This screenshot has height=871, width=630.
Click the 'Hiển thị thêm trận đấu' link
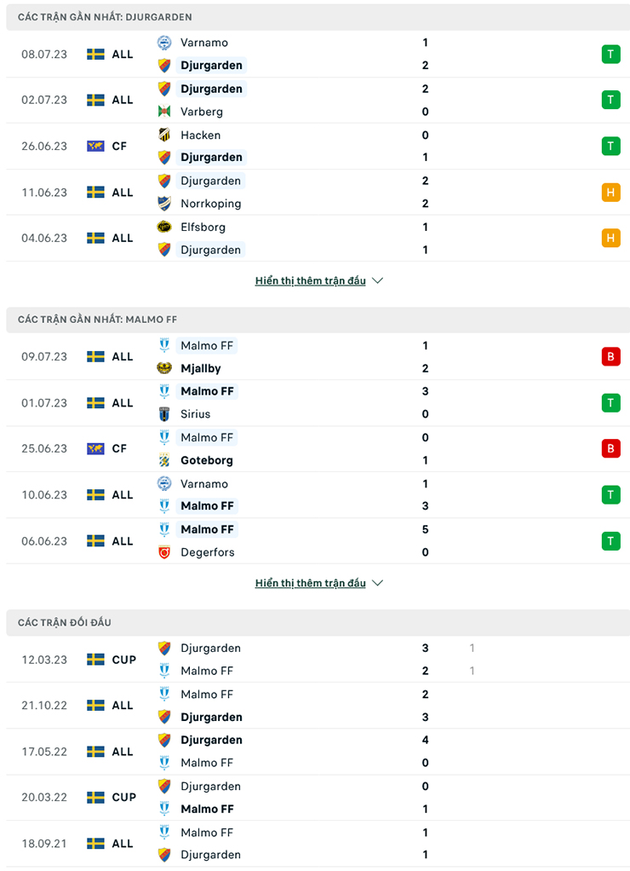click(311, 280)
